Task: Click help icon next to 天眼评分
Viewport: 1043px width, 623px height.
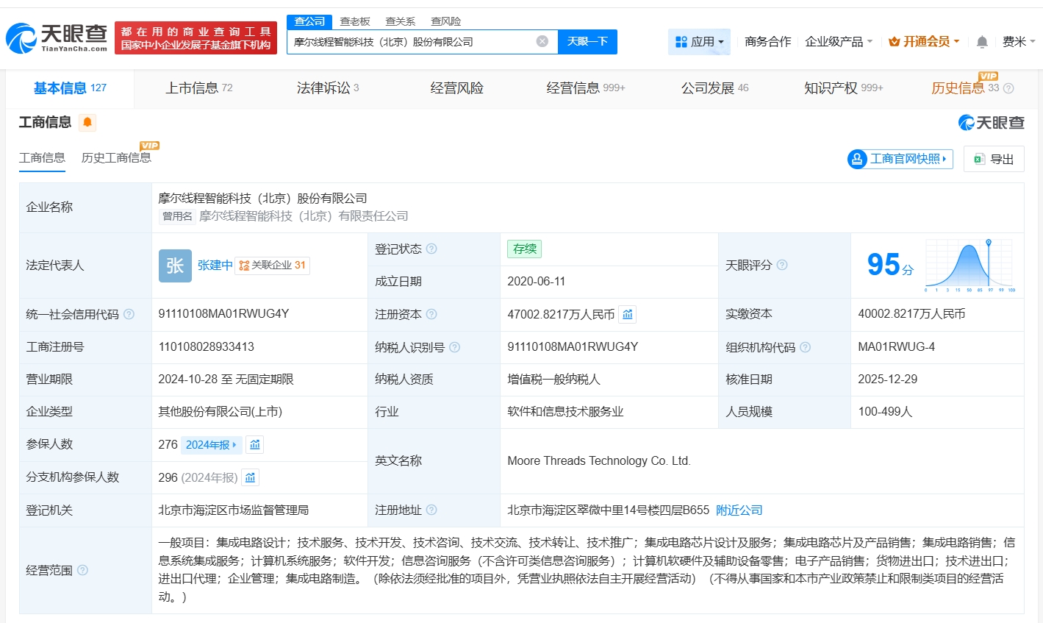Action: click(x=782, y=265)
